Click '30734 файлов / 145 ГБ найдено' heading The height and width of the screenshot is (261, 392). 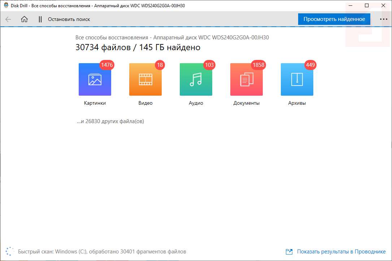tap(138, 47)
